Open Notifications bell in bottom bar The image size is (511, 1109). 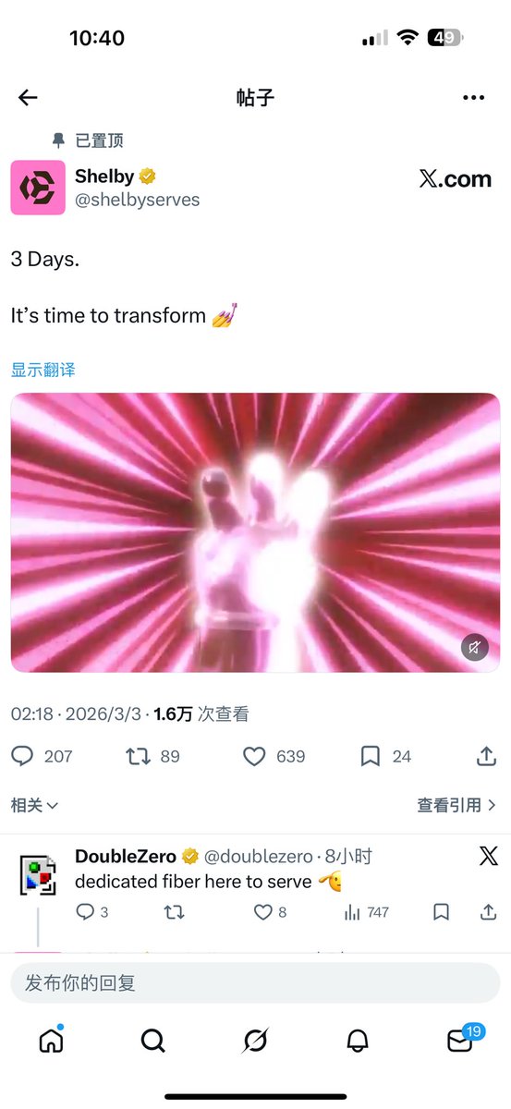tap(358, 1041)
